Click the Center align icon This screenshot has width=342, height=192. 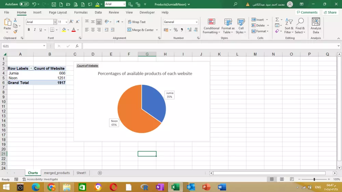click(93, 30)
